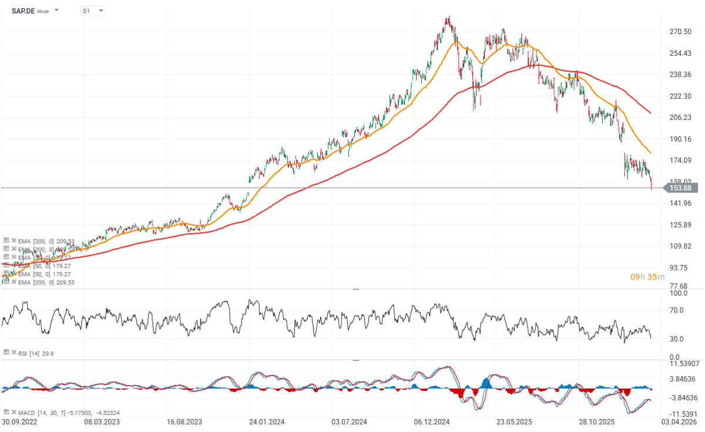Open settings icon of bottommost EMA 200 row
Image resolution: width=705 pixels, height=432 pixels.
(x=6, y=282)
